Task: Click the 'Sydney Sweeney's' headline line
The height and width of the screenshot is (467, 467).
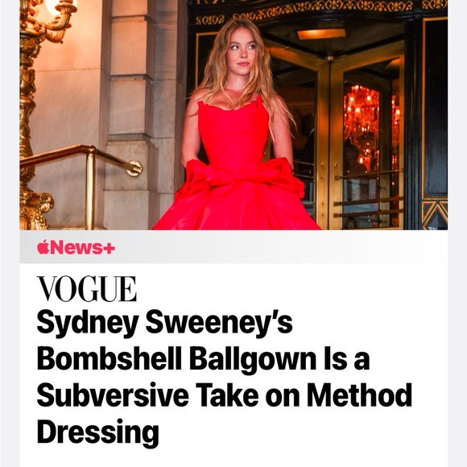Action: pyautogui.click(x=164, y=323)
